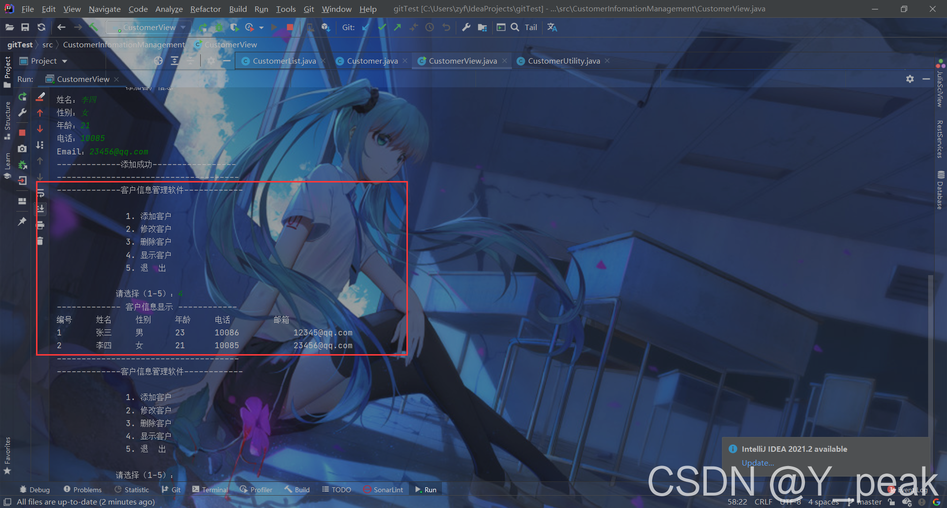Open the Window menu

coord(336,9)
